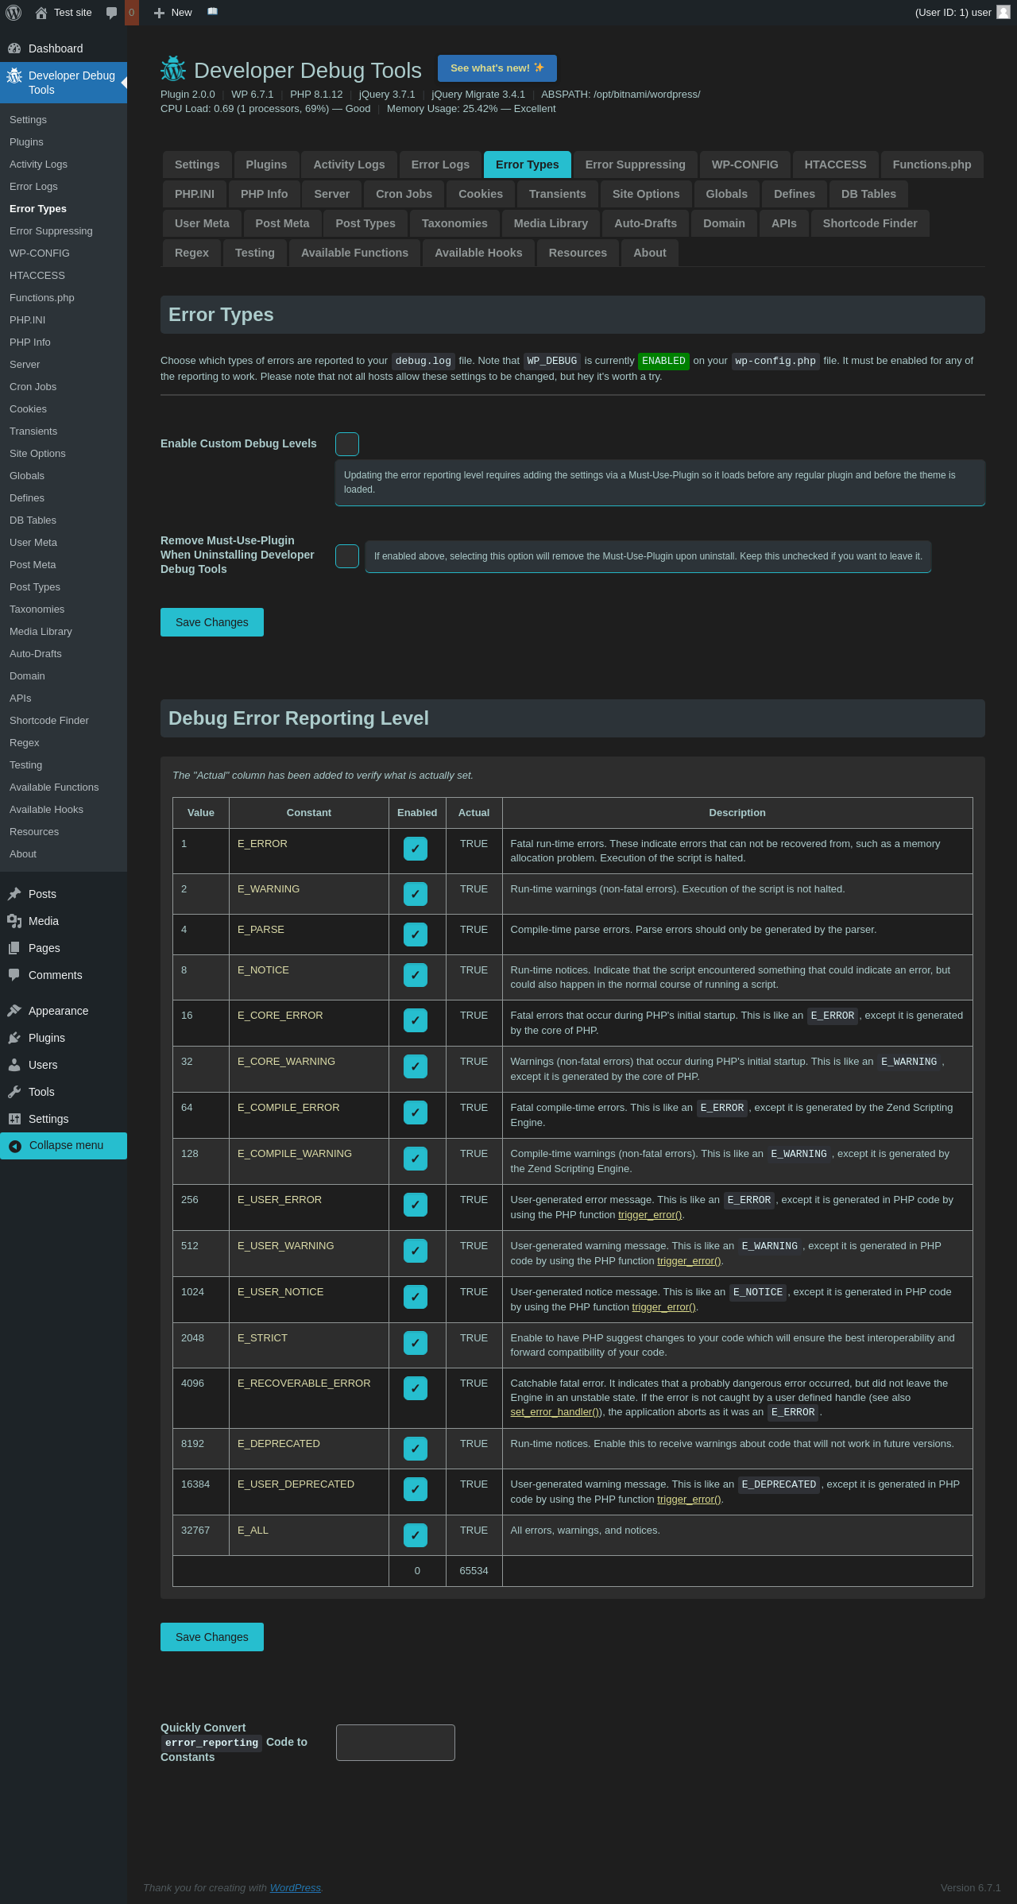Enable Custom Debug Levels checkbox
This screenshot has height=1904, width=1017.
(x=347, y=444)
